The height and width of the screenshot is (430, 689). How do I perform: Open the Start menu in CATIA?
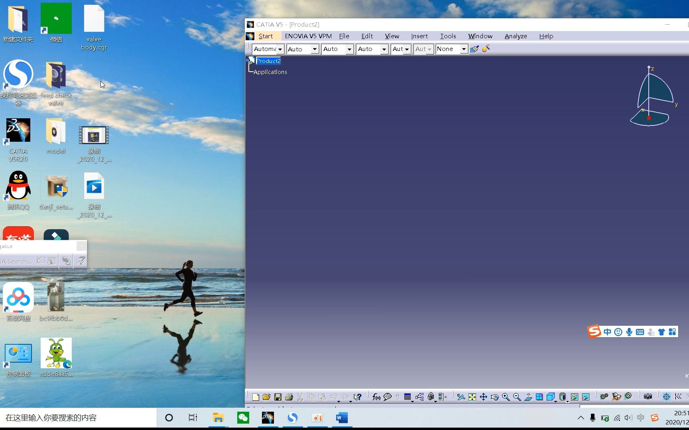(x=266, y=36)
